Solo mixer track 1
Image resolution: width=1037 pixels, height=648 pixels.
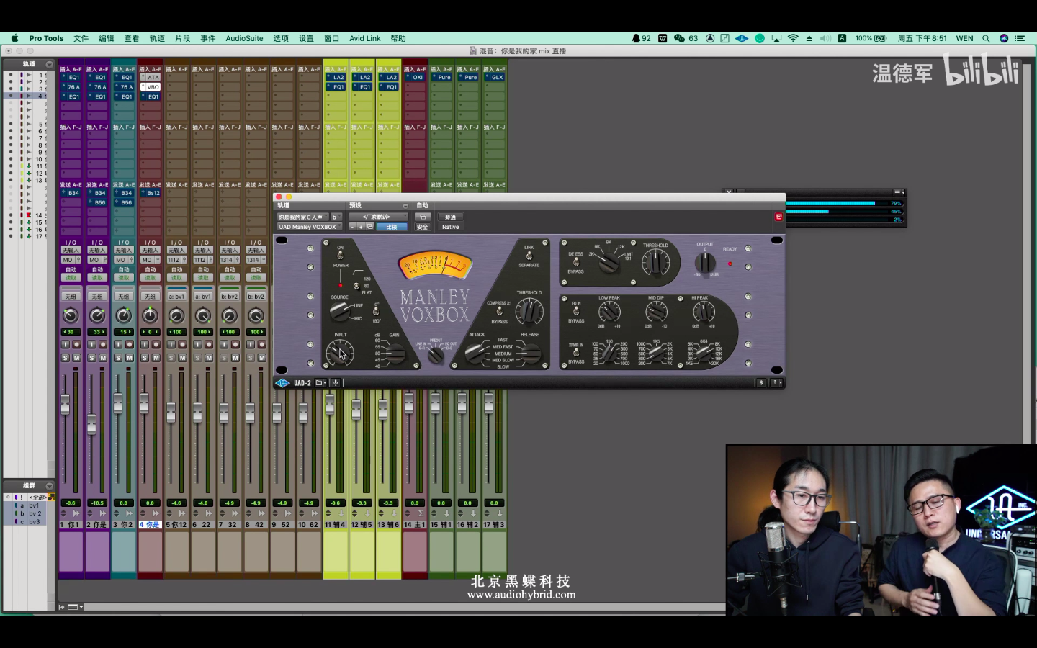point(66,358)
